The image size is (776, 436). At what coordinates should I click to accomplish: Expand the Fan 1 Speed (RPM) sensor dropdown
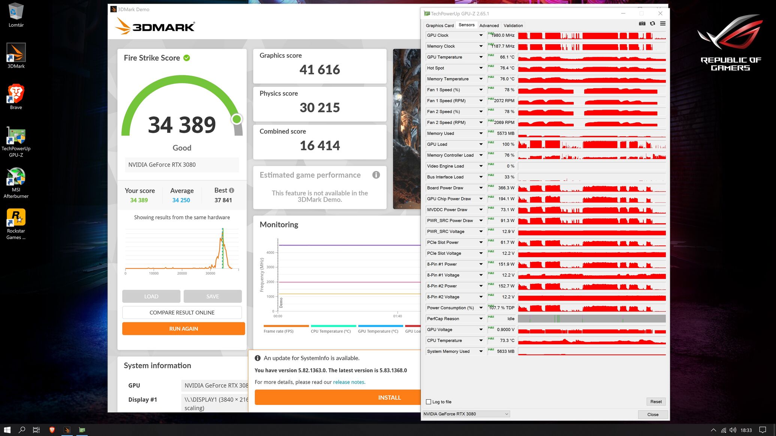[481, 101]
